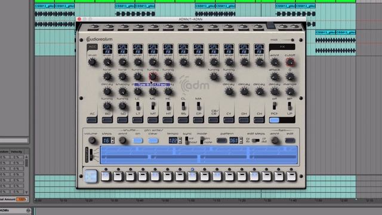Click the BD tone knob
Image resolution: width=382 pixels, height=215 pixels.
(x=107, y=77)
